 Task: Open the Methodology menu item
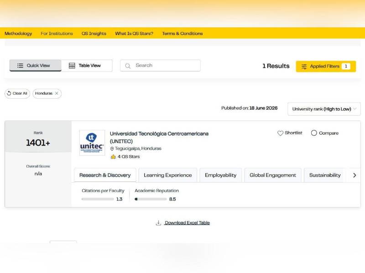tap(18, 33)
